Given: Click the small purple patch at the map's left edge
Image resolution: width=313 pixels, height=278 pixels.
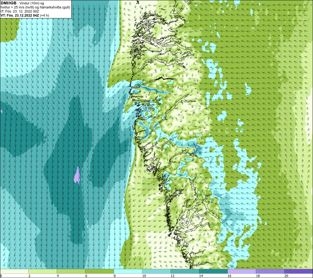Looking at the screenshot, I should coord(1,112).
